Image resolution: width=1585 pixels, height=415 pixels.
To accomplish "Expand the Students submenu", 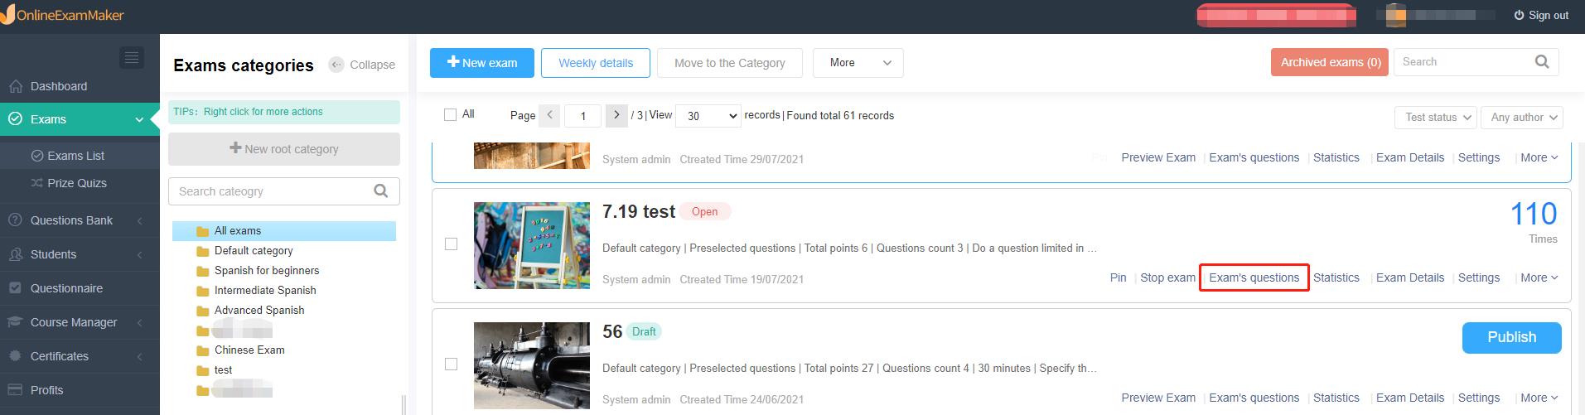I will point(139,254).
